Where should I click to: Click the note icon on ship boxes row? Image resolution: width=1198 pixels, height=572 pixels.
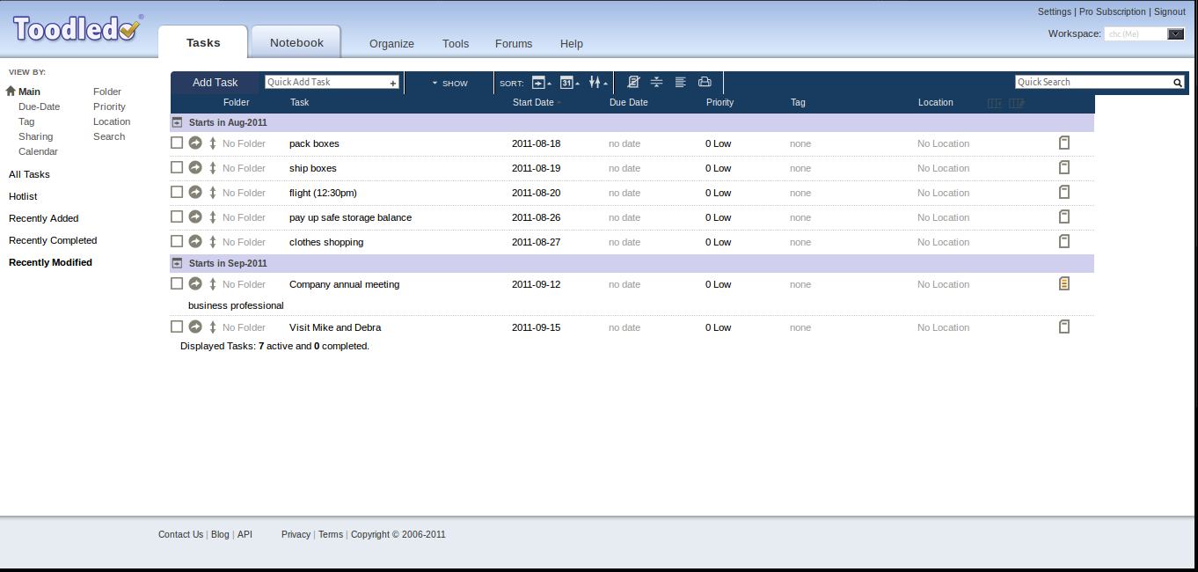click(x=1064, y=167)
